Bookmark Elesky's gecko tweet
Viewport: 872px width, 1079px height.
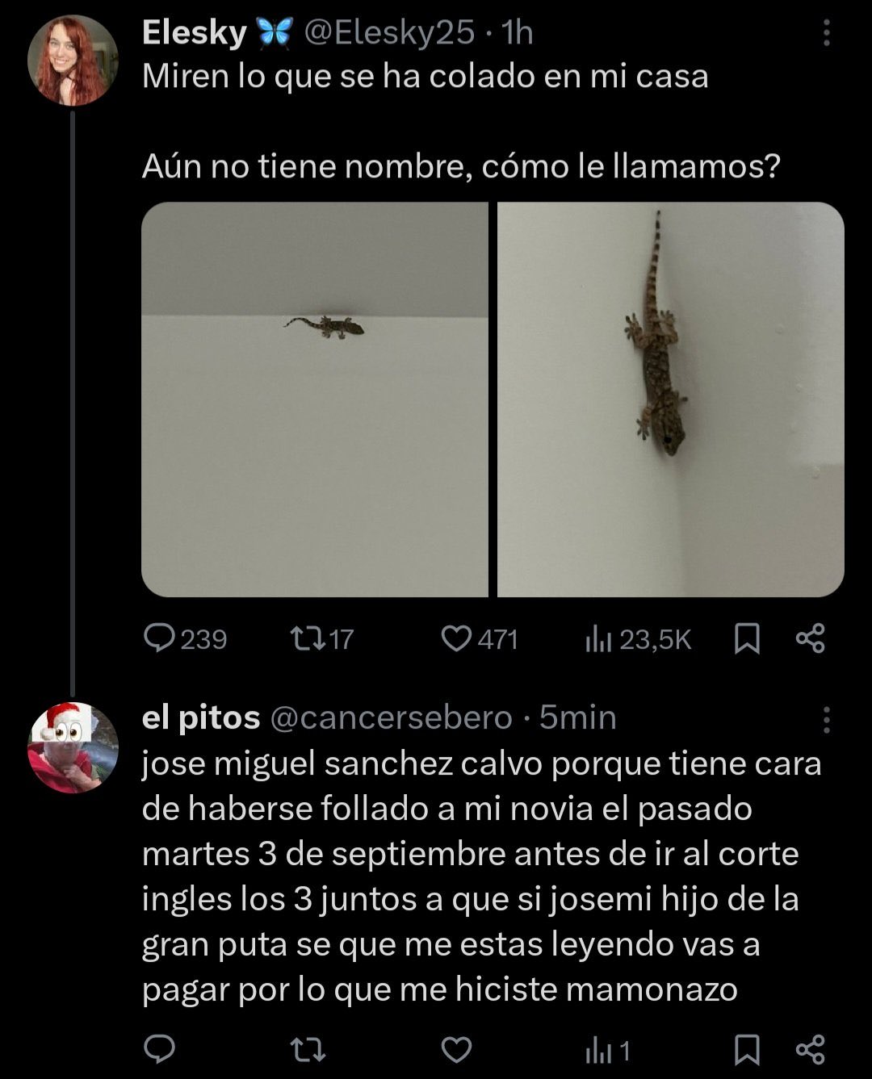(747, 639)
